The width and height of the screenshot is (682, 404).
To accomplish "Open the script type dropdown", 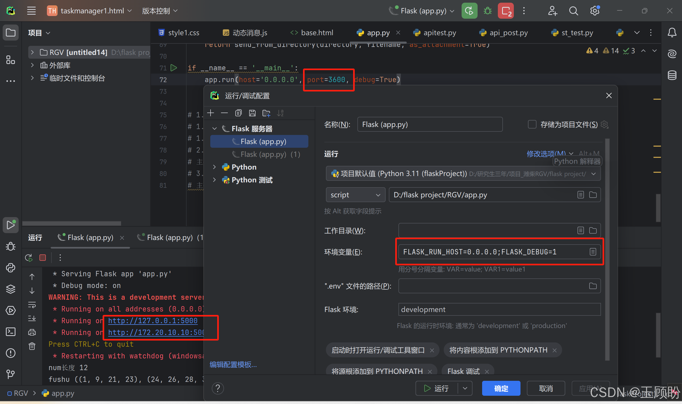I will pyautogui.click(x=355, y=195).
